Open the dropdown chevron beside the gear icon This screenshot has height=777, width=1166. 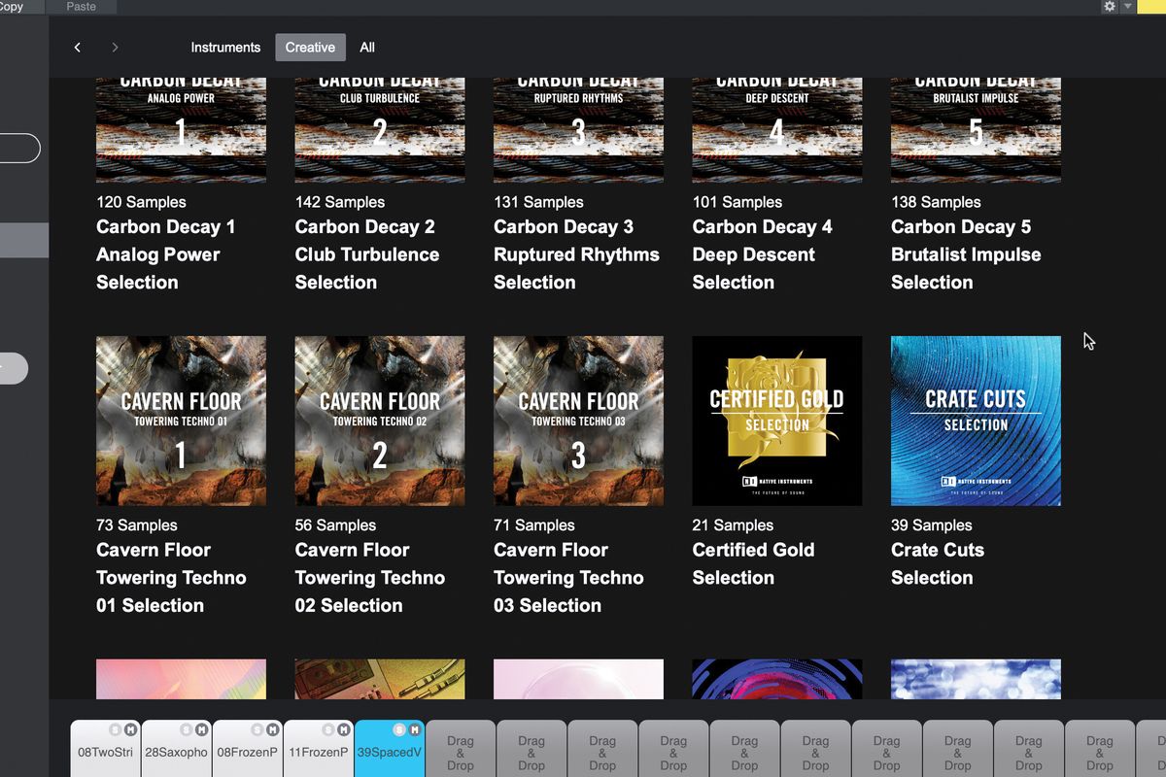pyautogui.click(x=1129, y=7)
